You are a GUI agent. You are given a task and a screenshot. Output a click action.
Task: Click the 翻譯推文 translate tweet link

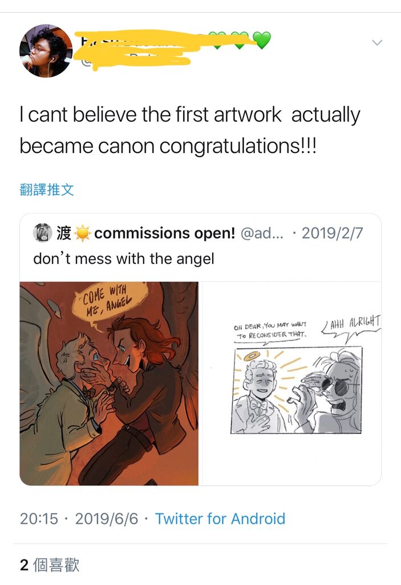point(47,190)
